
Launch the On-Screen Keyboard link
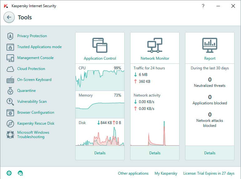pyautogui.click(x=34, y=80)
